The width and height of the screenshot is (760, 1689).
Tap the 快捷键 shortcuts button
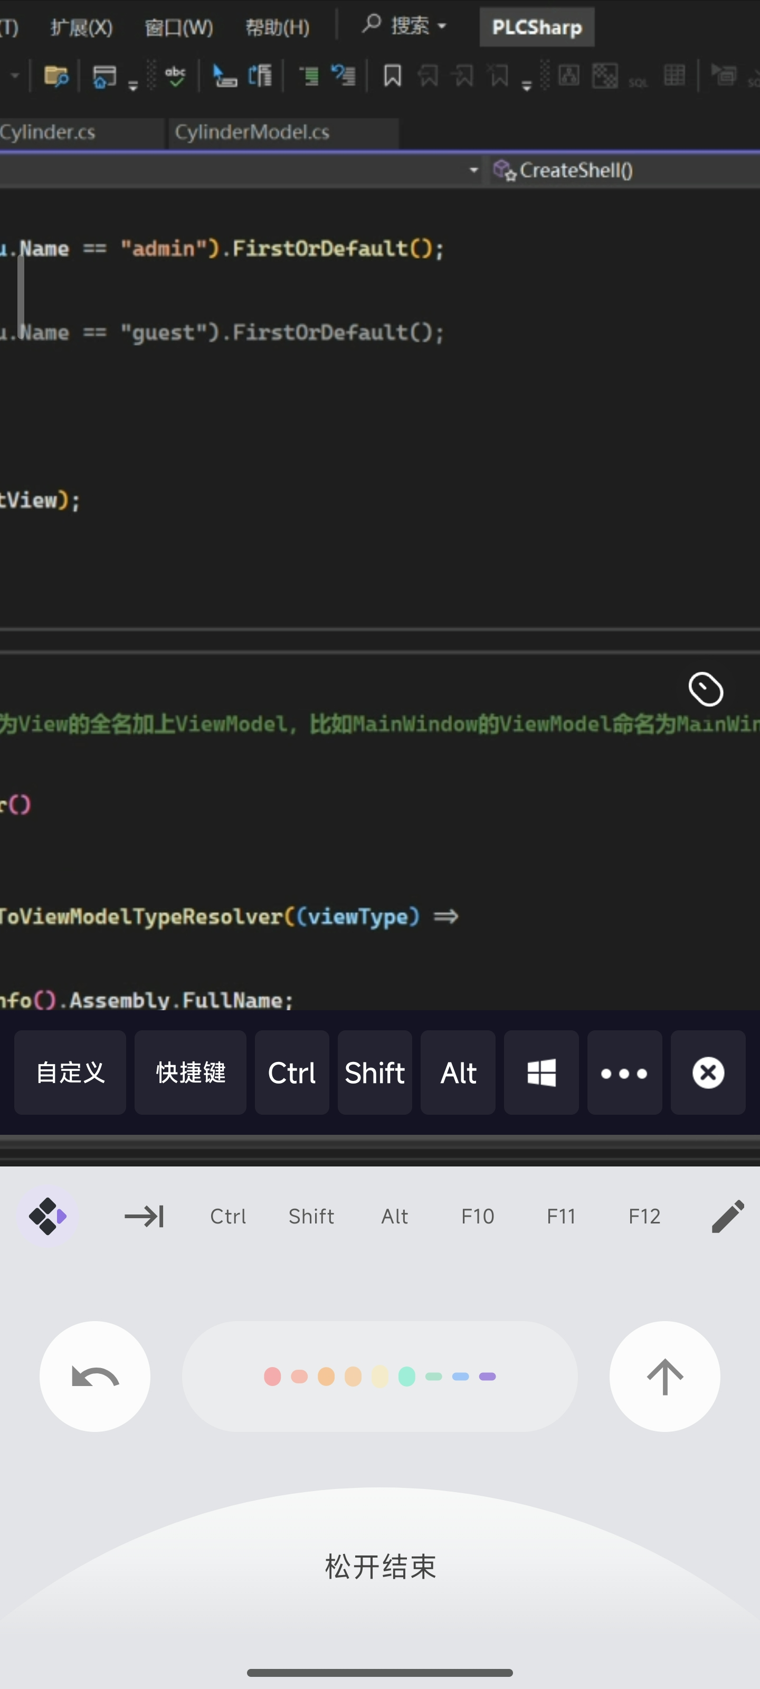(190, 1073)
